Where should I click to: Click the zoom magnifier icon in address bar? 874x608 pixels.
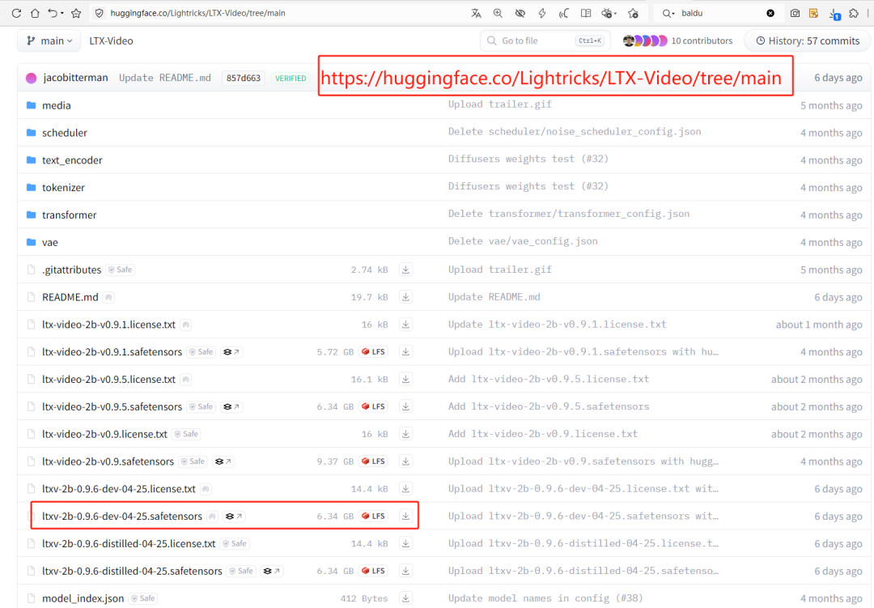coord(498,13)
